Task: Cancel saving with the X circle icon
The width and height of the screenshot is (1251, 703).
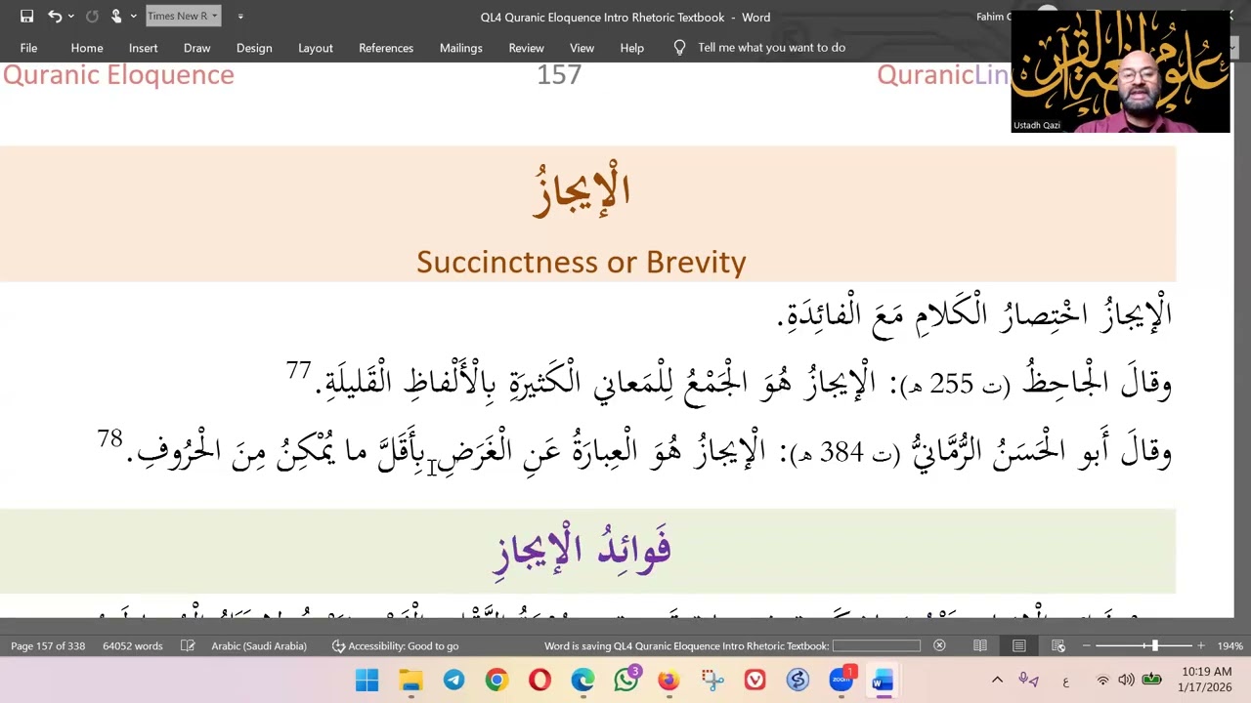Action: (939, 645)
